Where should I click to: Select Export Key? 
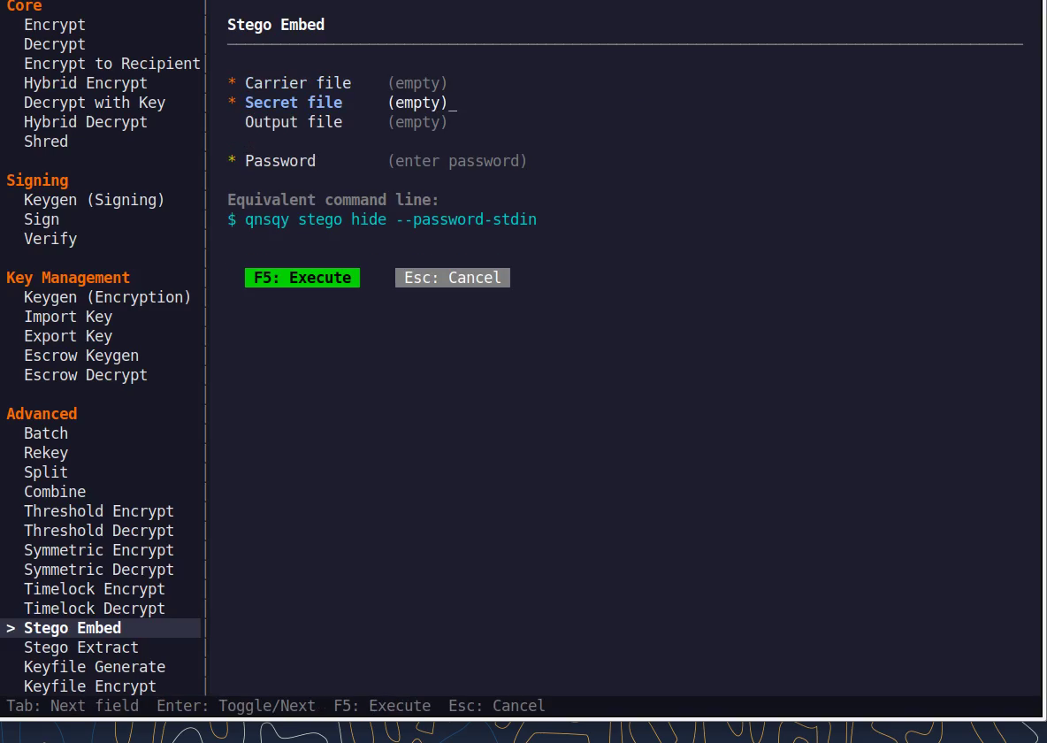pos(68,335)
